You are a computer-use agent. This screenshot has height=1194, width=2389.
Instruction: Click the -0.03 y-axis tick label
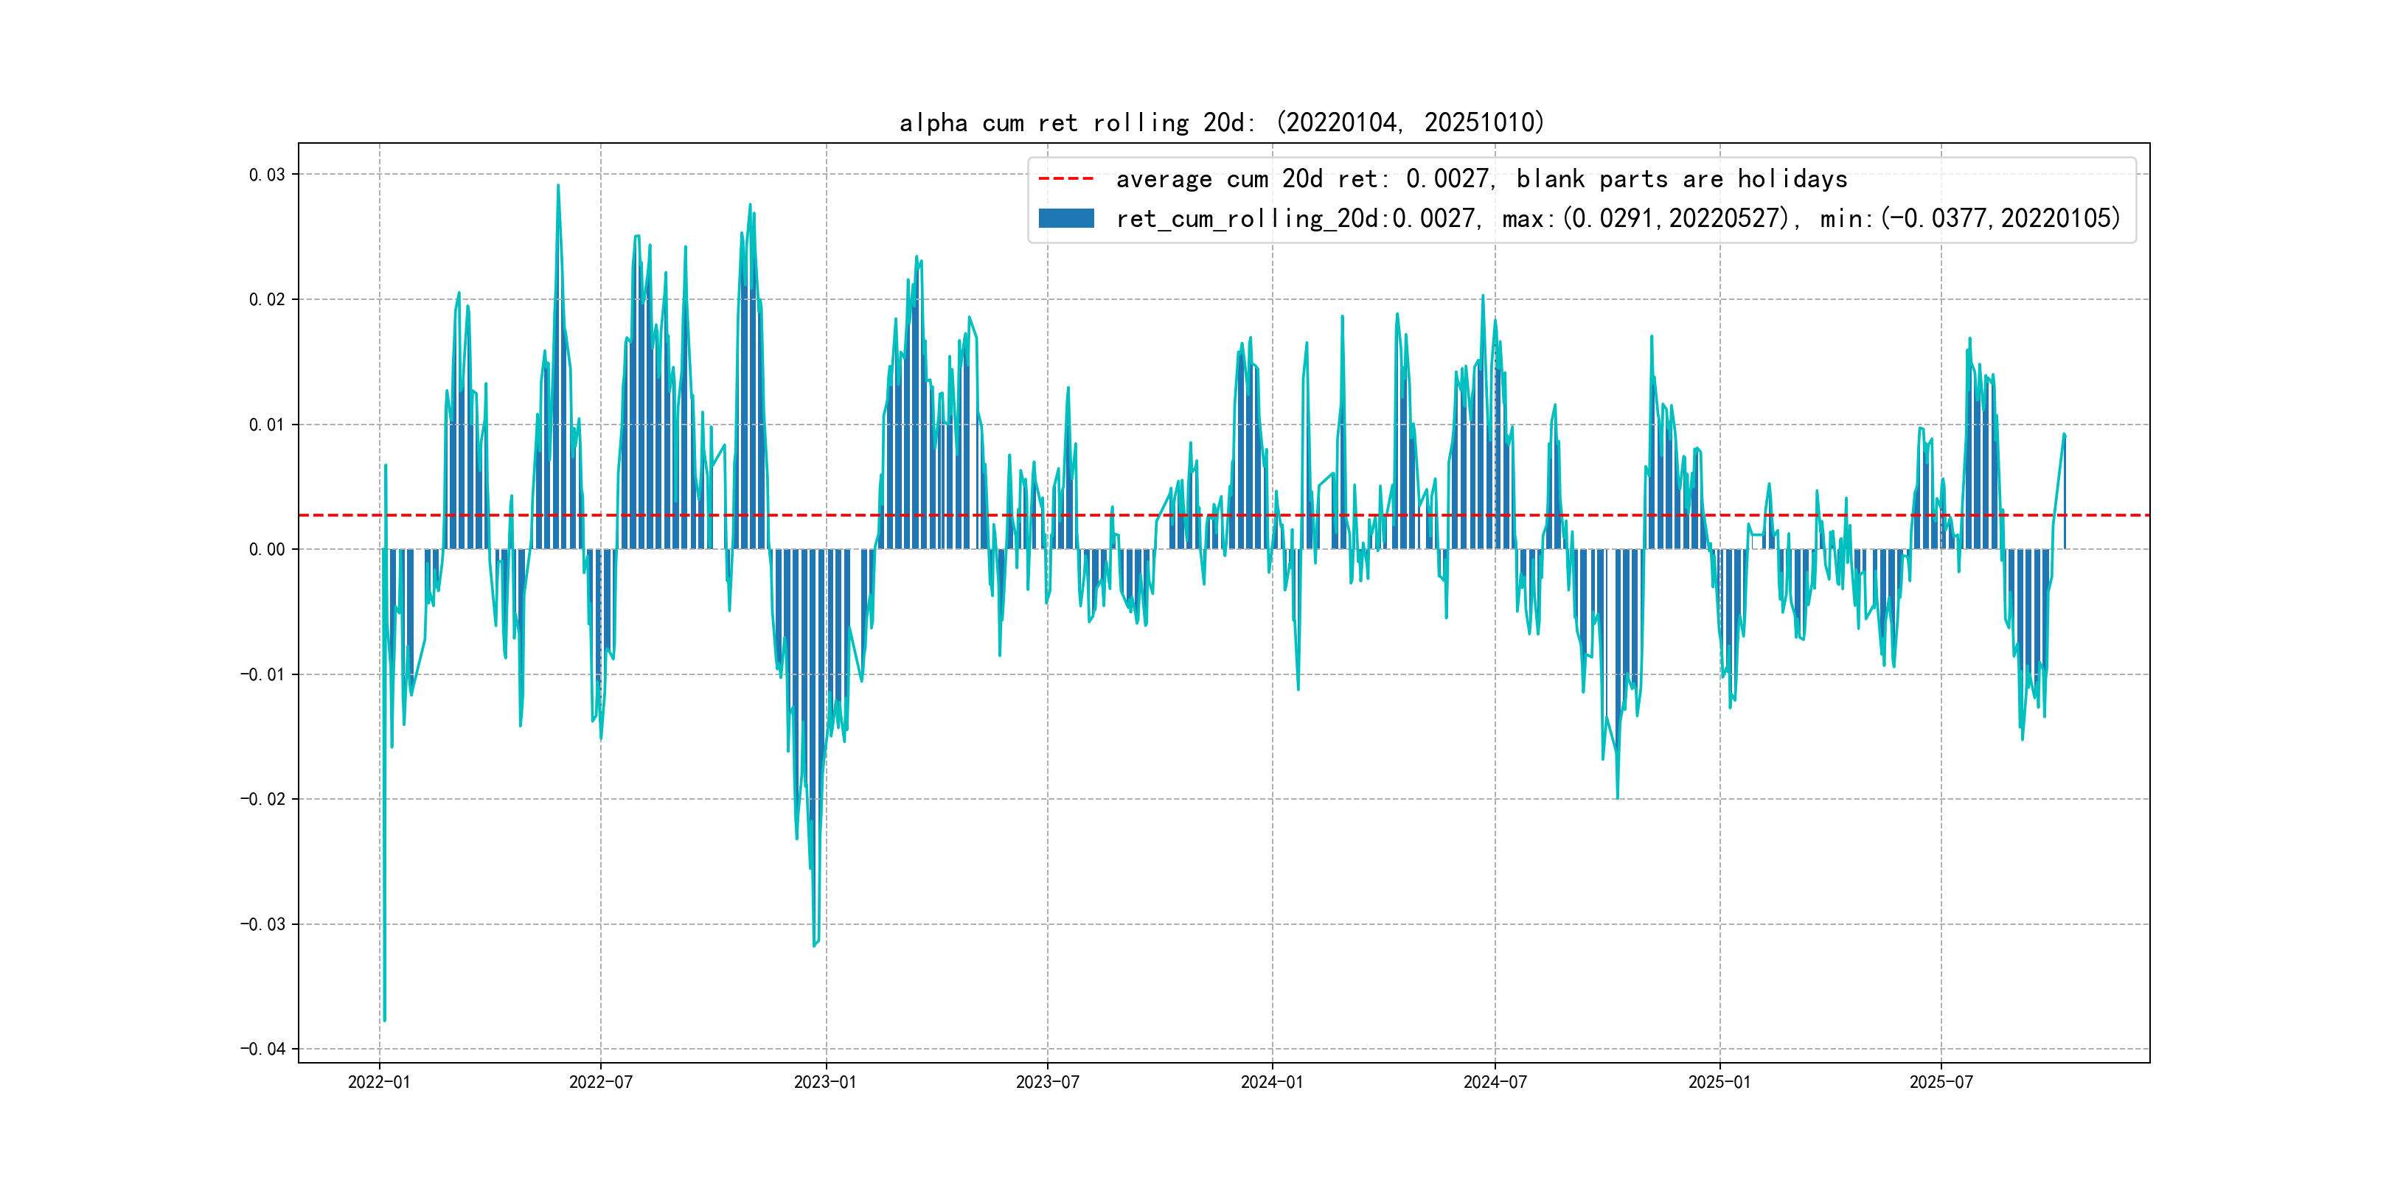pyautogui.click(x=262, y=924)
